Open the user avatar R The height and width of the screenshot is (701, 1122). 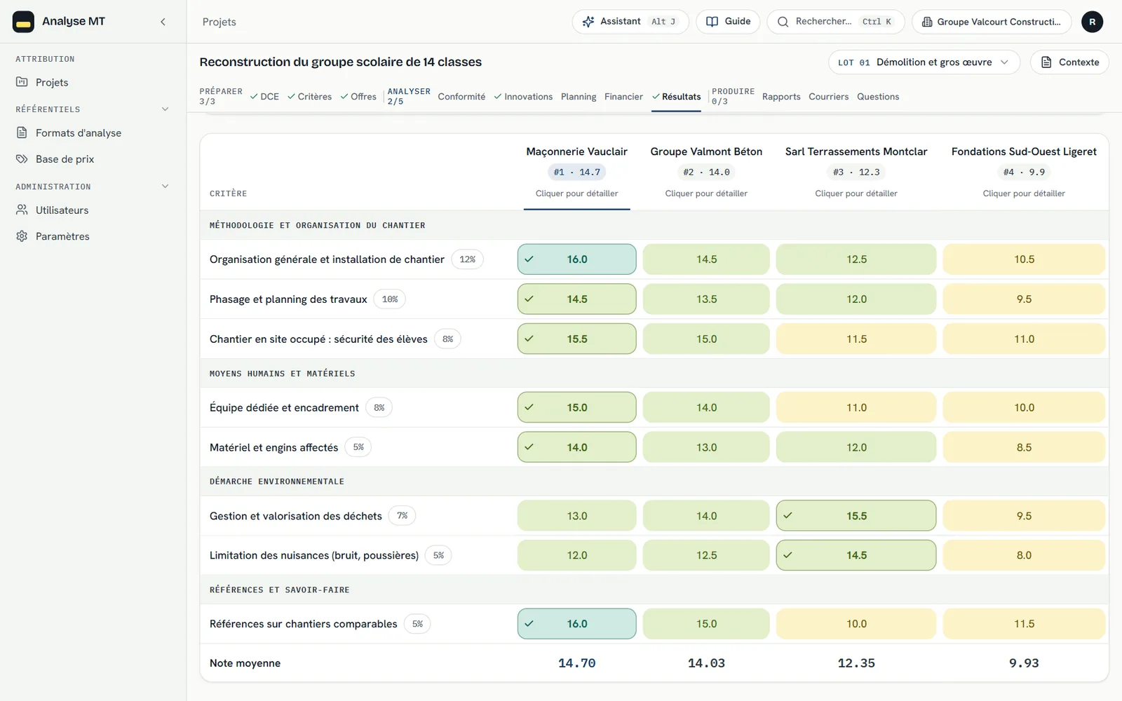coord(1092,22)
